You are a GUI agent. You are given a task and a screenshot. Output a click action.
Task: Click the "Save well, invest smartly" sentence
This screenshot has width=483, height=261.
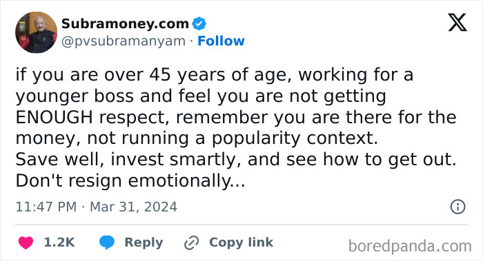pyautogui.click(x=128, y=160)
